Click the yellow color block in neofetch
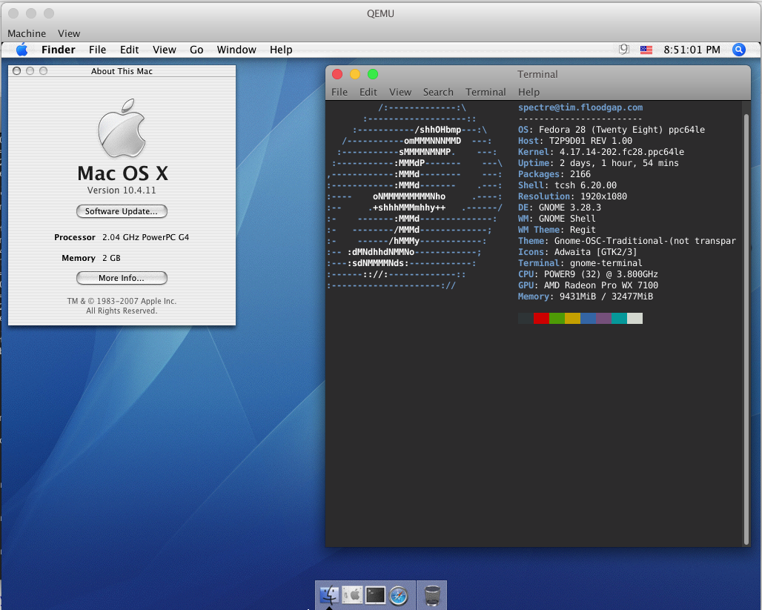762x610 pixels. coord(572,319)
